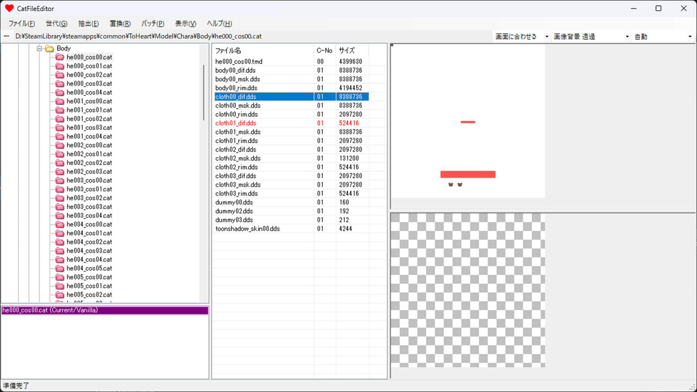
Task: Click the red heart CatFileEditor app icon
Action: pyautogui.click(x=9, y=8)
